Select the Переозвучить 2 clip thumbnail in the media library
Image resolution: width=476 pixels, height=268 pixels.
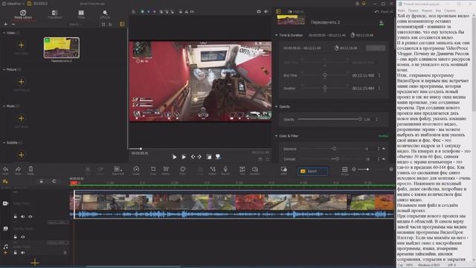pyautogui.click(x=62, y=48)
